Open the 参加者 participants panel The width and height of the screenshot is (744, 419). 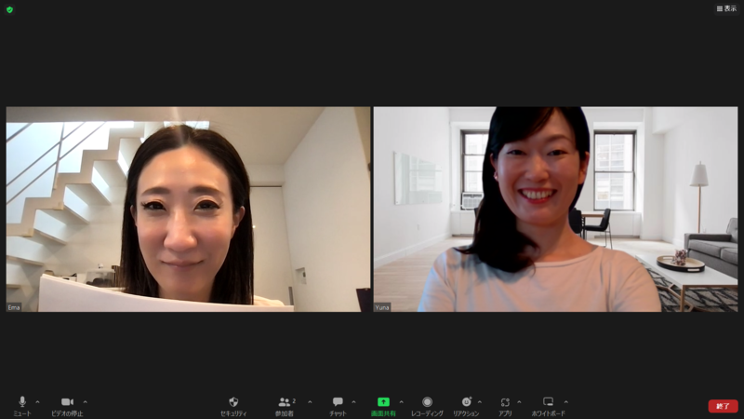coord(285,402)
